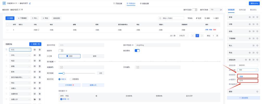Switch to the 列表设计 tab
Image resolution: width=262 pixels, height=104 pixels.
pos(131,3)
